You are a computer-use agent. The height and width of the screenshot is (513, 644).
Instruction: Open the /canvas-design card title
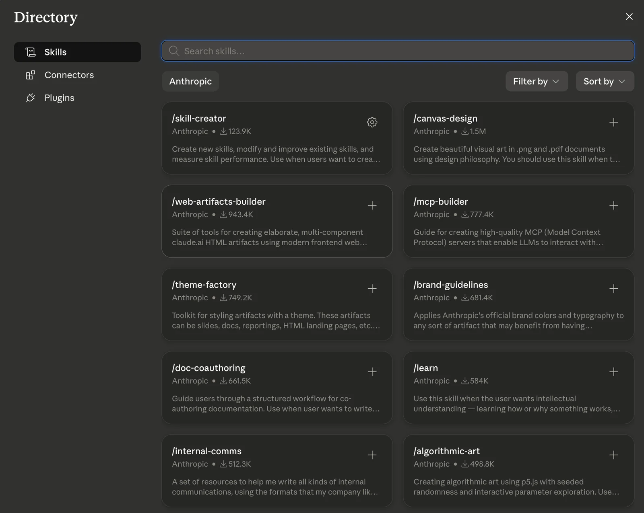445,119
